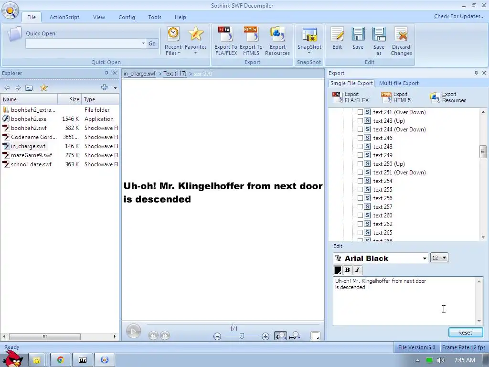Click in the text edit box
Image resolution: width=489 pixels, height=367 pixels.
[404, 301]
